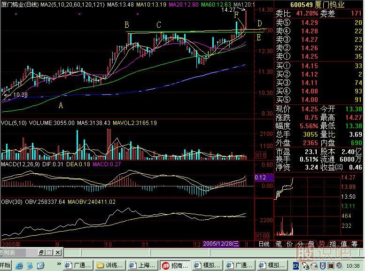This screenshot has width=365, height=271.
Task: Click the 招商 taskbar application button
Action: (x=175, y=265)
